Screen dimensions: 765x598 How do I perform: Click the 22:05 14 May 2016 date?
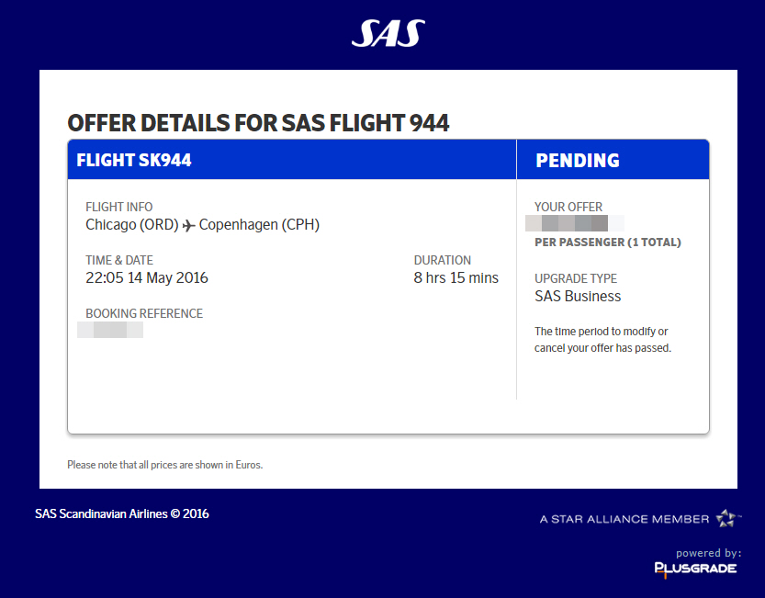coord(147,277)
